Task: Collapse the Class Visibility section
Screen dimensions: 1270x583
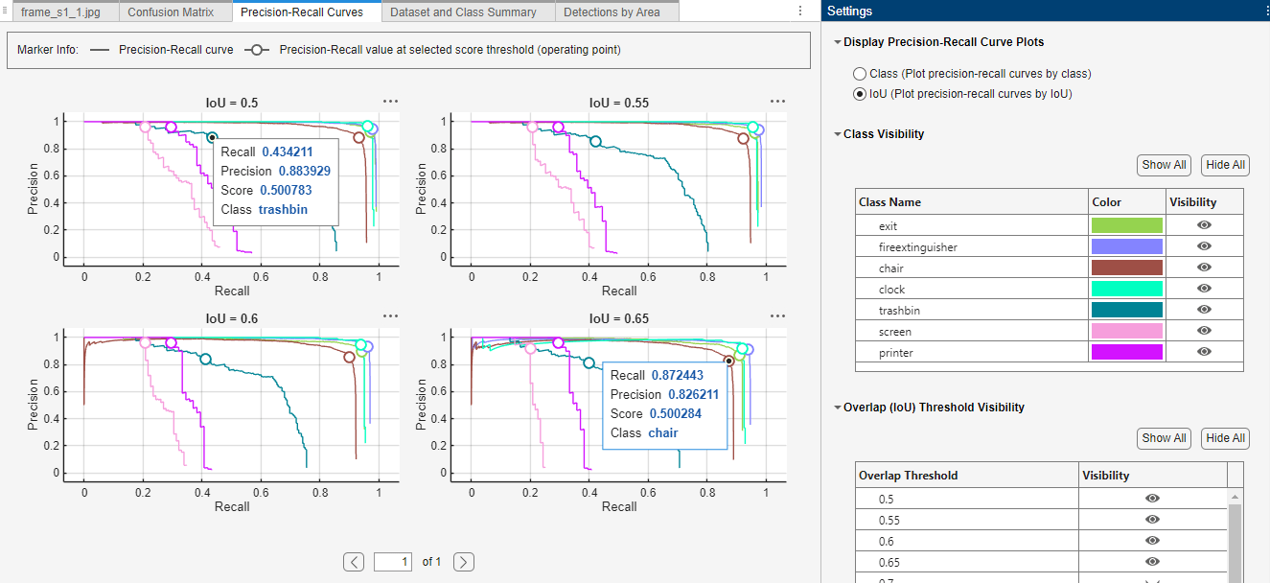Action: coord(837,135)
